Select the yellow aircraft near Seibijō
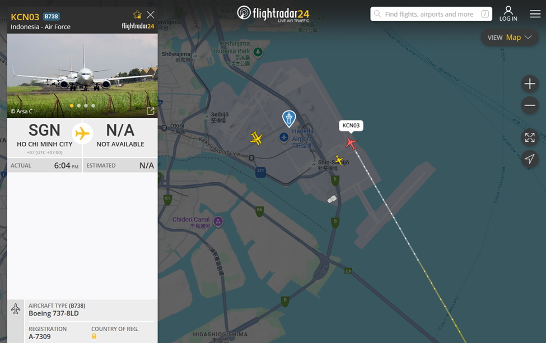 pos(256,138)
